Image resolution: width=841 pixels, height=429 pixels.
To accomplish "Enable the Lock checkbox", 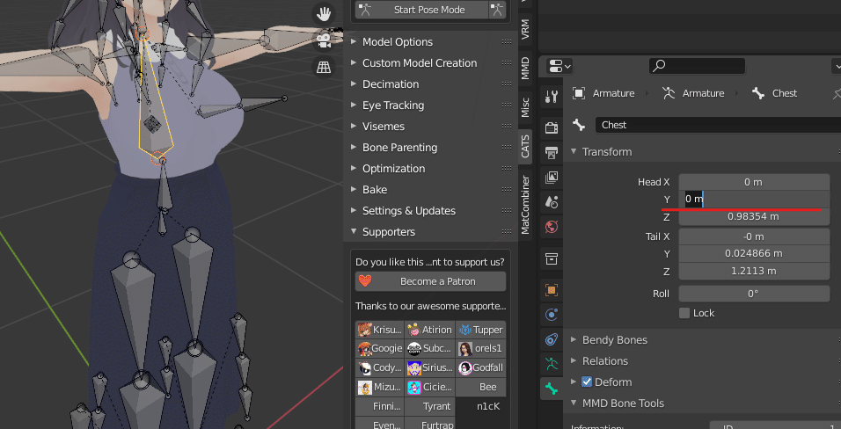I will click(684, 313).
